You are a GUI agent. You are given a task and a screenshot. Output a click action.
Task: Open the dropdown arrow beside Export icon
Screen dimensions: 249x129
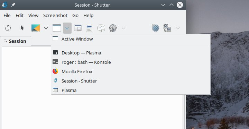[178, 28]
